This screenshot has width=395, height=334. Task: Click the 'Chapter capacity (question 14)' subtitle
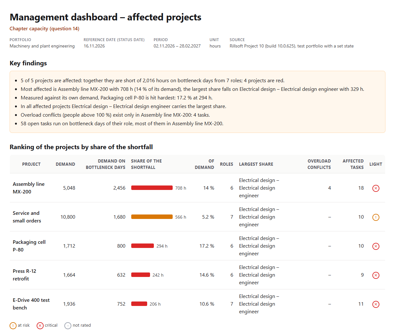click(44, 29)
